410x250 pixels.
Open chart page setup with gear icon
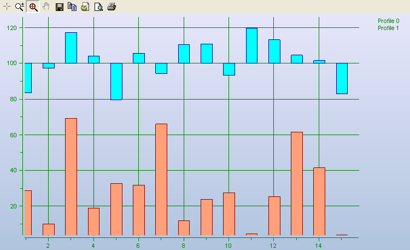[85, 7]
